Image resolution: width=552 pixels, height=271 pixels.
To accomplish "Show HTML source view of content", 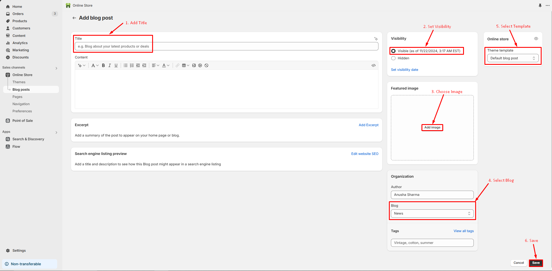I will click(374, 65).
